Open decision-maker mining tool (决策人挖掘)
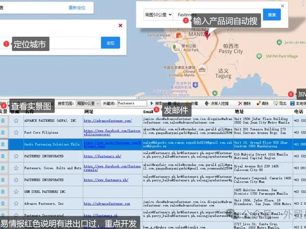Image resolution: width=306 pixels, height=229 pixels. 216,103
